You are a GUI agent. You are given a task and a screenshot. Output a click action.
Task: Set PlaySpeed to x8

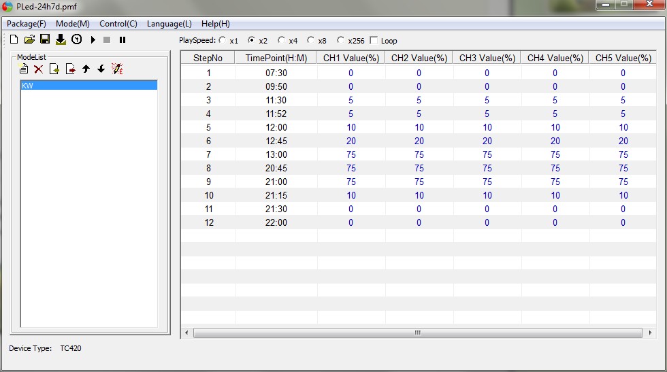point(310,40)
